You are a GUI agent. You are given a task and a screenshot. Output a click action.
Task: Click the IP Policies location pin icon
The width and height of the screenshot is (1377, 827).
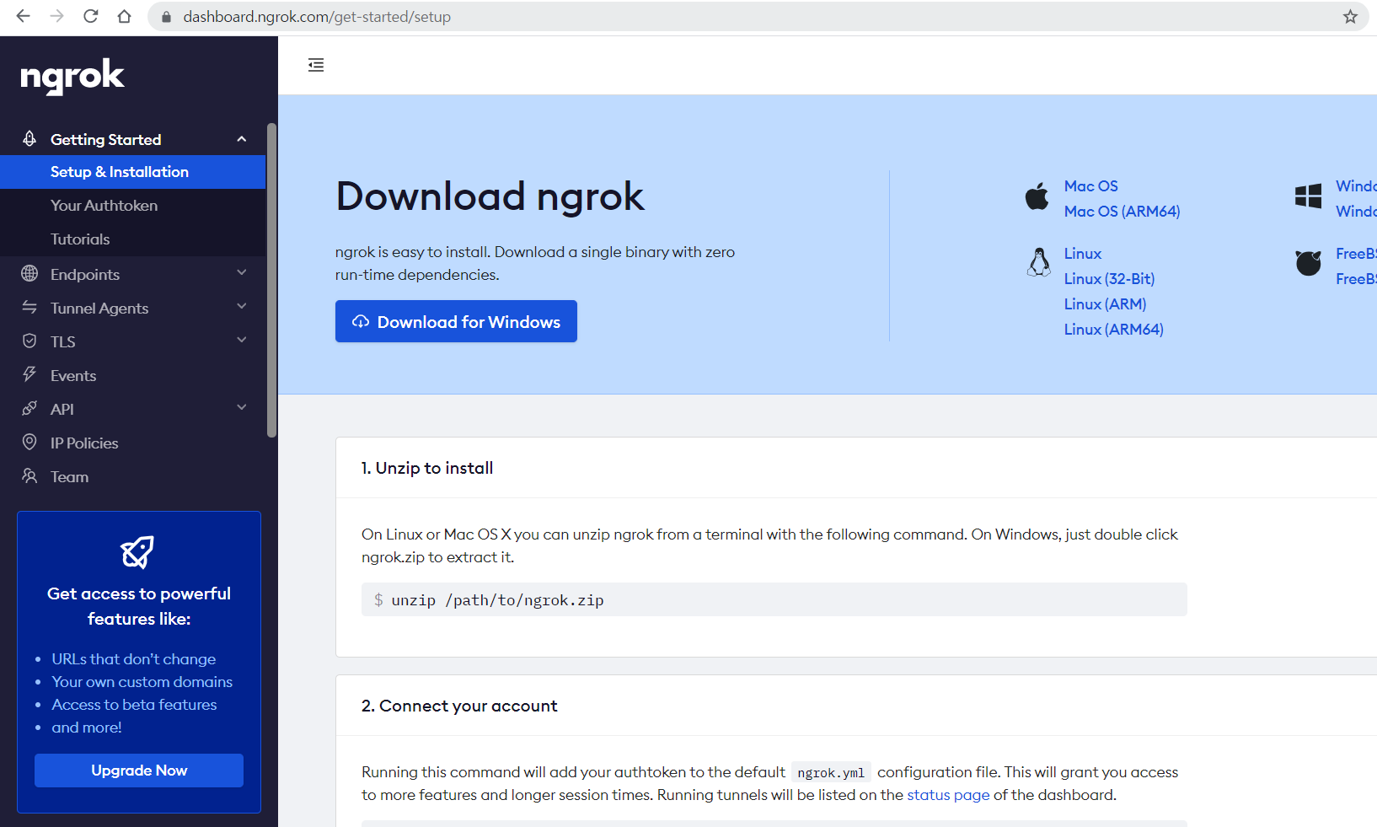[x=29, y=442]
